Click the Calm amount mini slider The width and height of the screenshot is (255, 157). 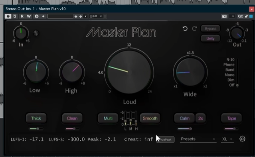point(185,129)
